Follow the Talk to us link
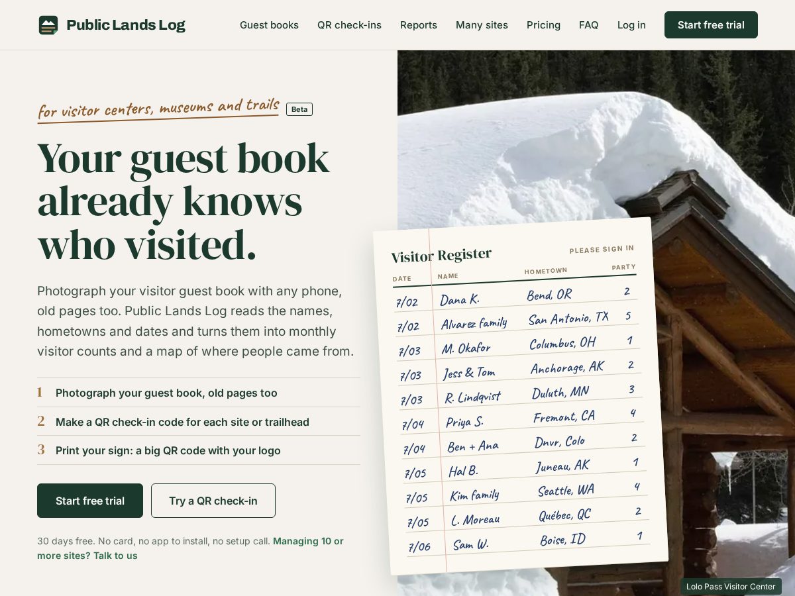 115,556
